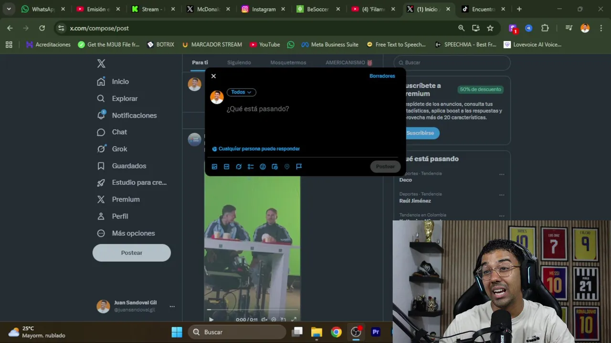Switch to the BeSoccer browser tab
This screenshot has width=611, height=343.
318,9
